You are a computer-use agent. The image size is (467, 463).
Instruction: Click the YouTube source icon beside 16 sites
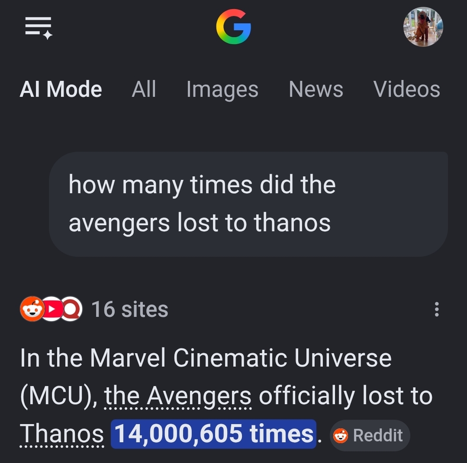pos(52,309)
